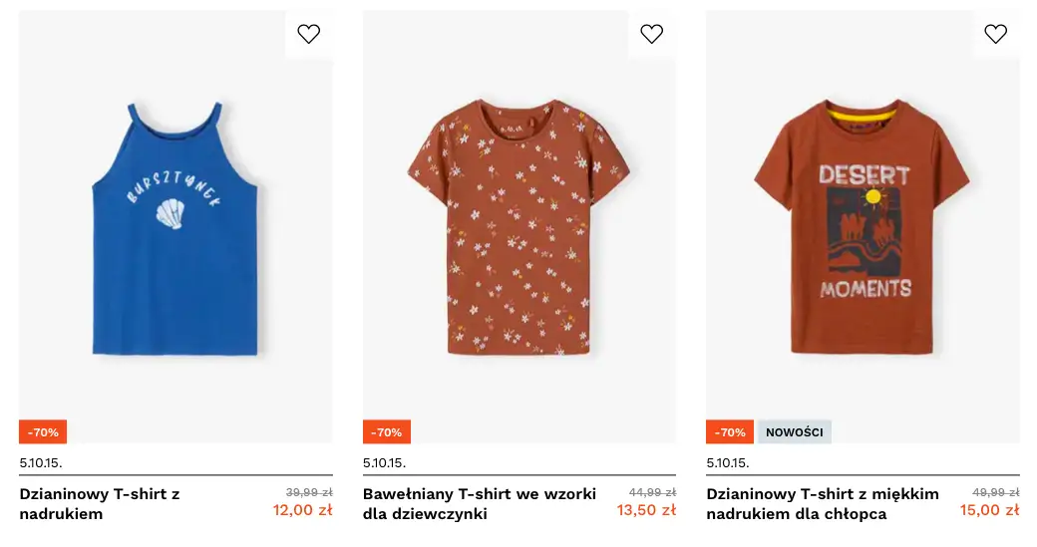
Task: View the Desert Moments T-shirt photo
Action: click(863, 229)
